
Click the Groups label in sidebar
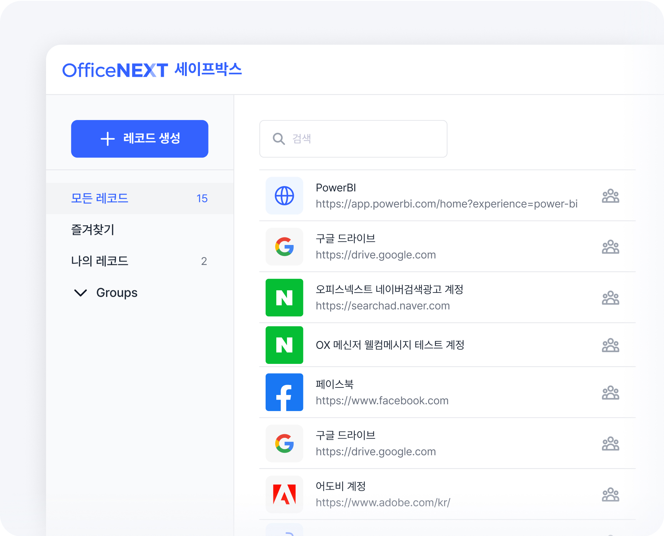point(117,293)
